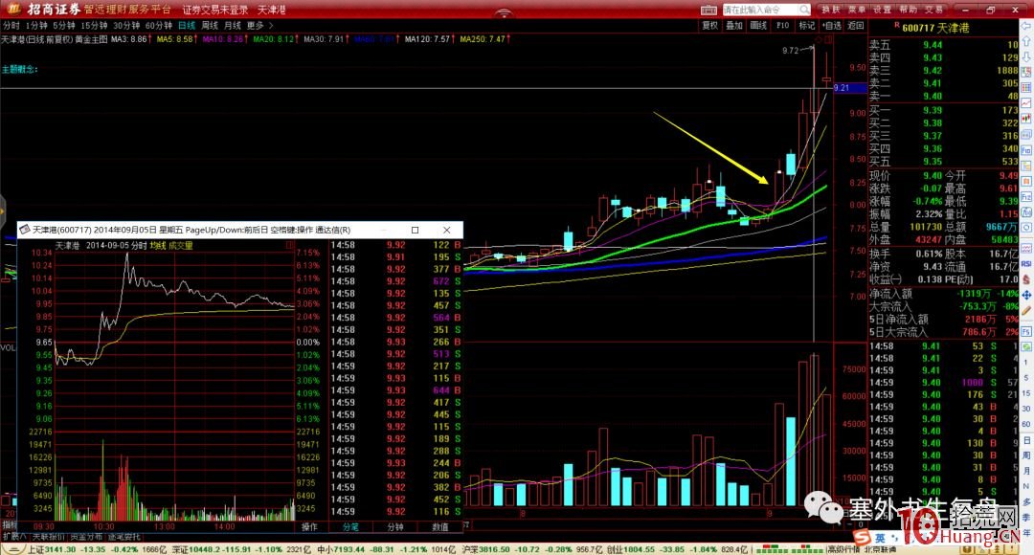
Task: Click the 标记 mark button
Action: tap(806, 26)
